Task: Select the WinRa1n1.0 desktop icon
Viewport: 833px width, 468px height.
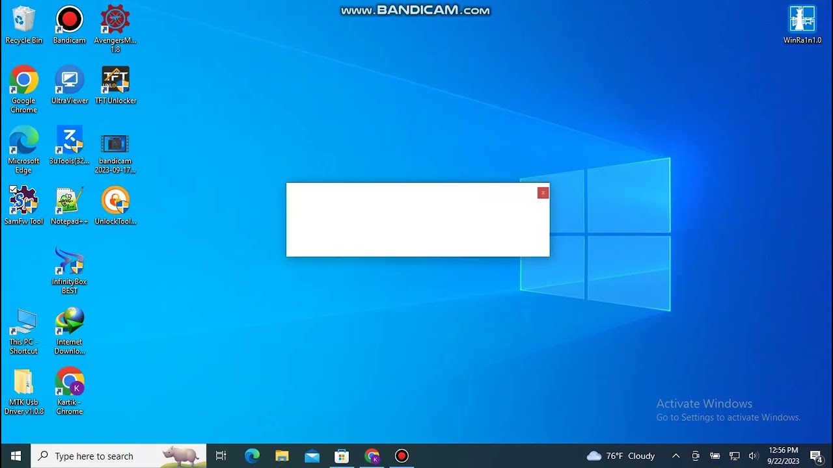Action: (802, 25)
